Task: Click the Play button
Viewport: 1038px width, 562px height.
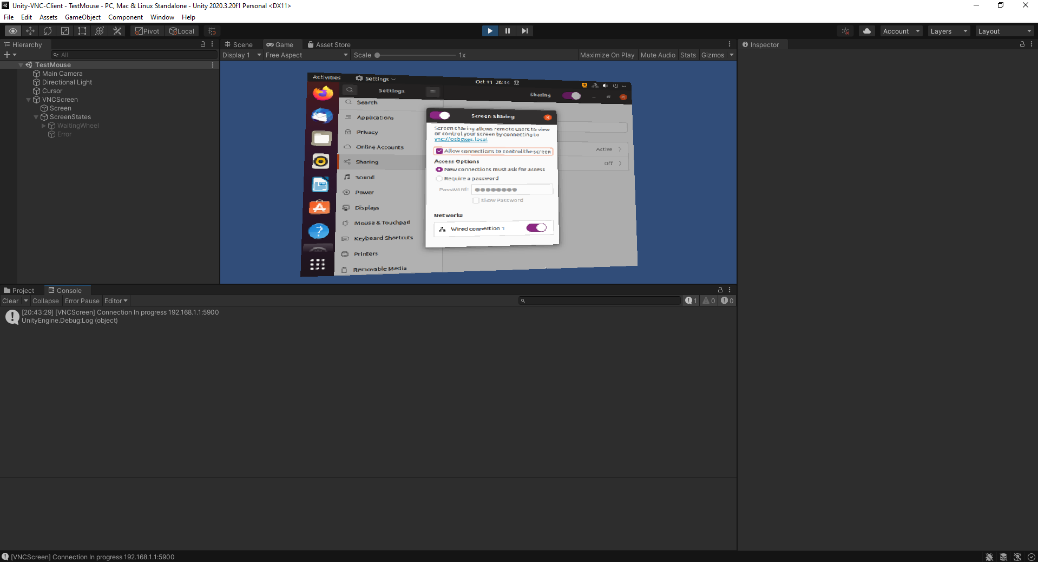Action: (490, 31)
